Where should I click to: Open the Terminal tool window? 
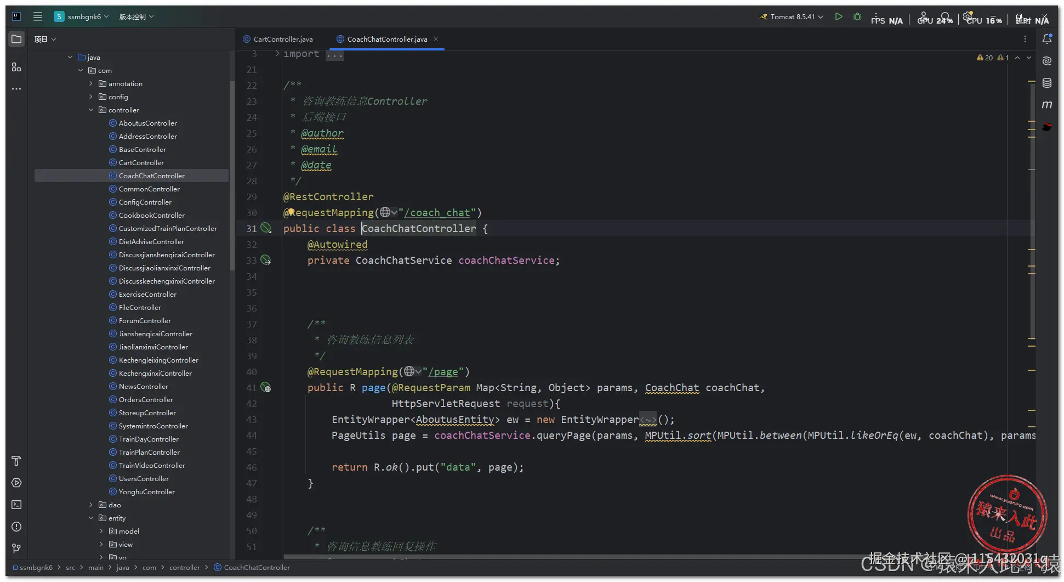tap(16, 505)
